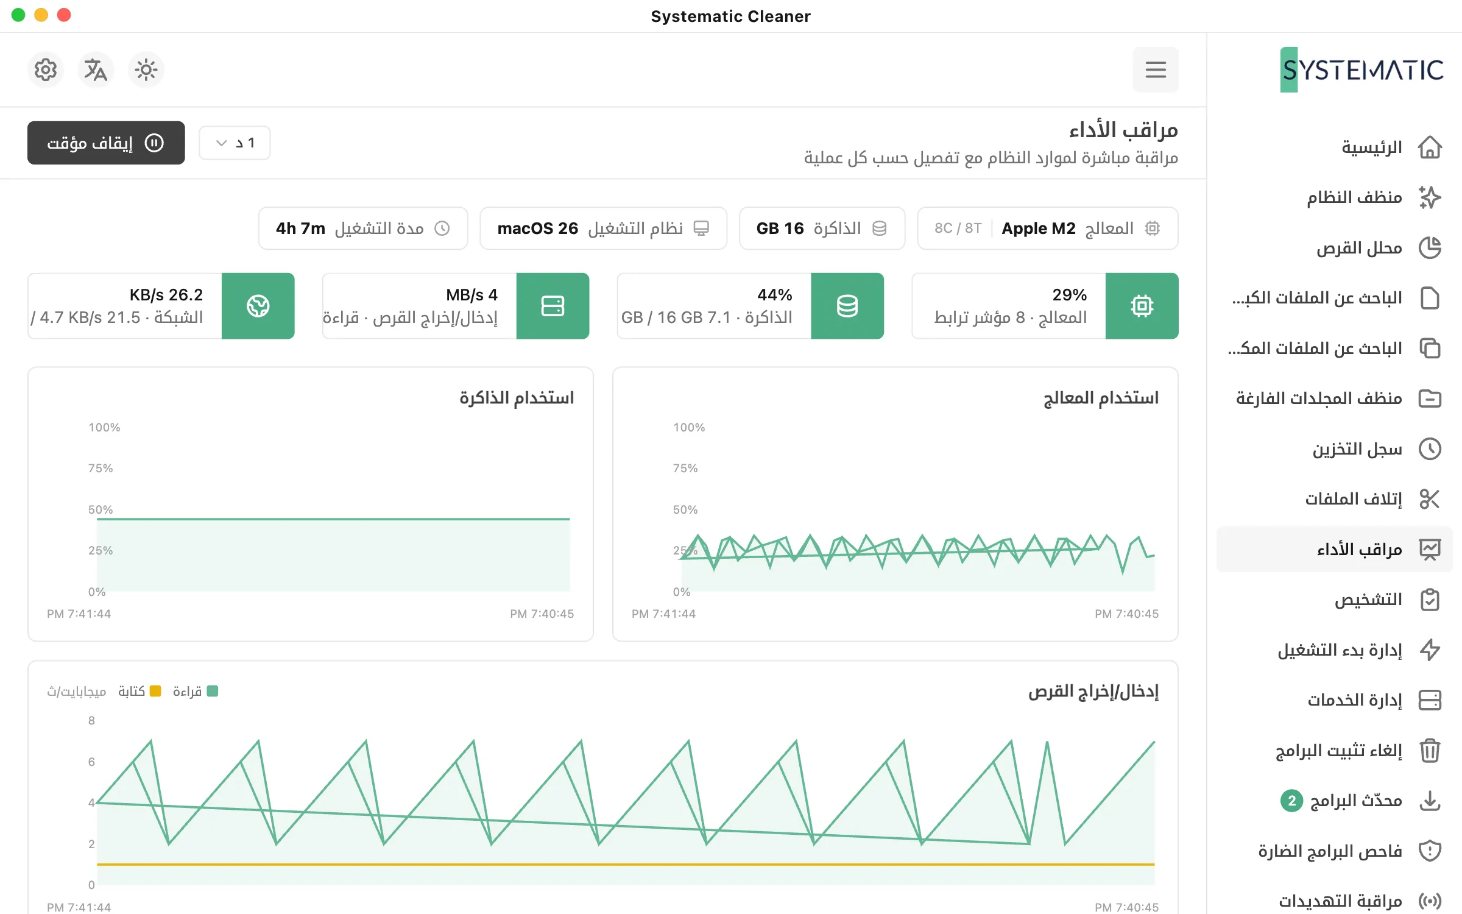Click the green badge showing 2 updates
The height and width of the screenshot is (914, 1462).
click(1291, 801)
